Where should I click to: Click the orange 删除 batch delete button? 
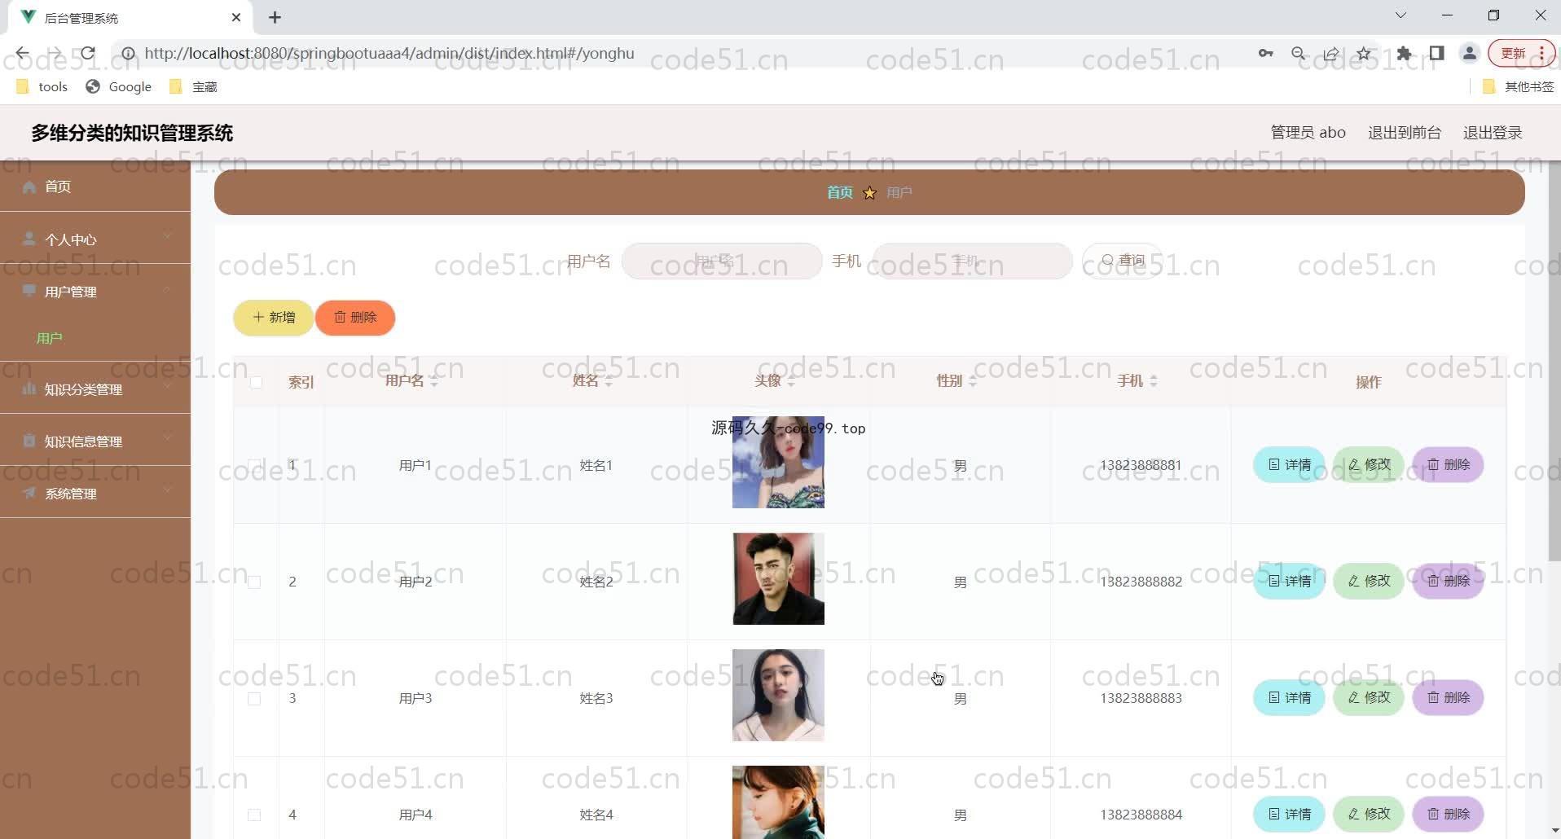355,318
